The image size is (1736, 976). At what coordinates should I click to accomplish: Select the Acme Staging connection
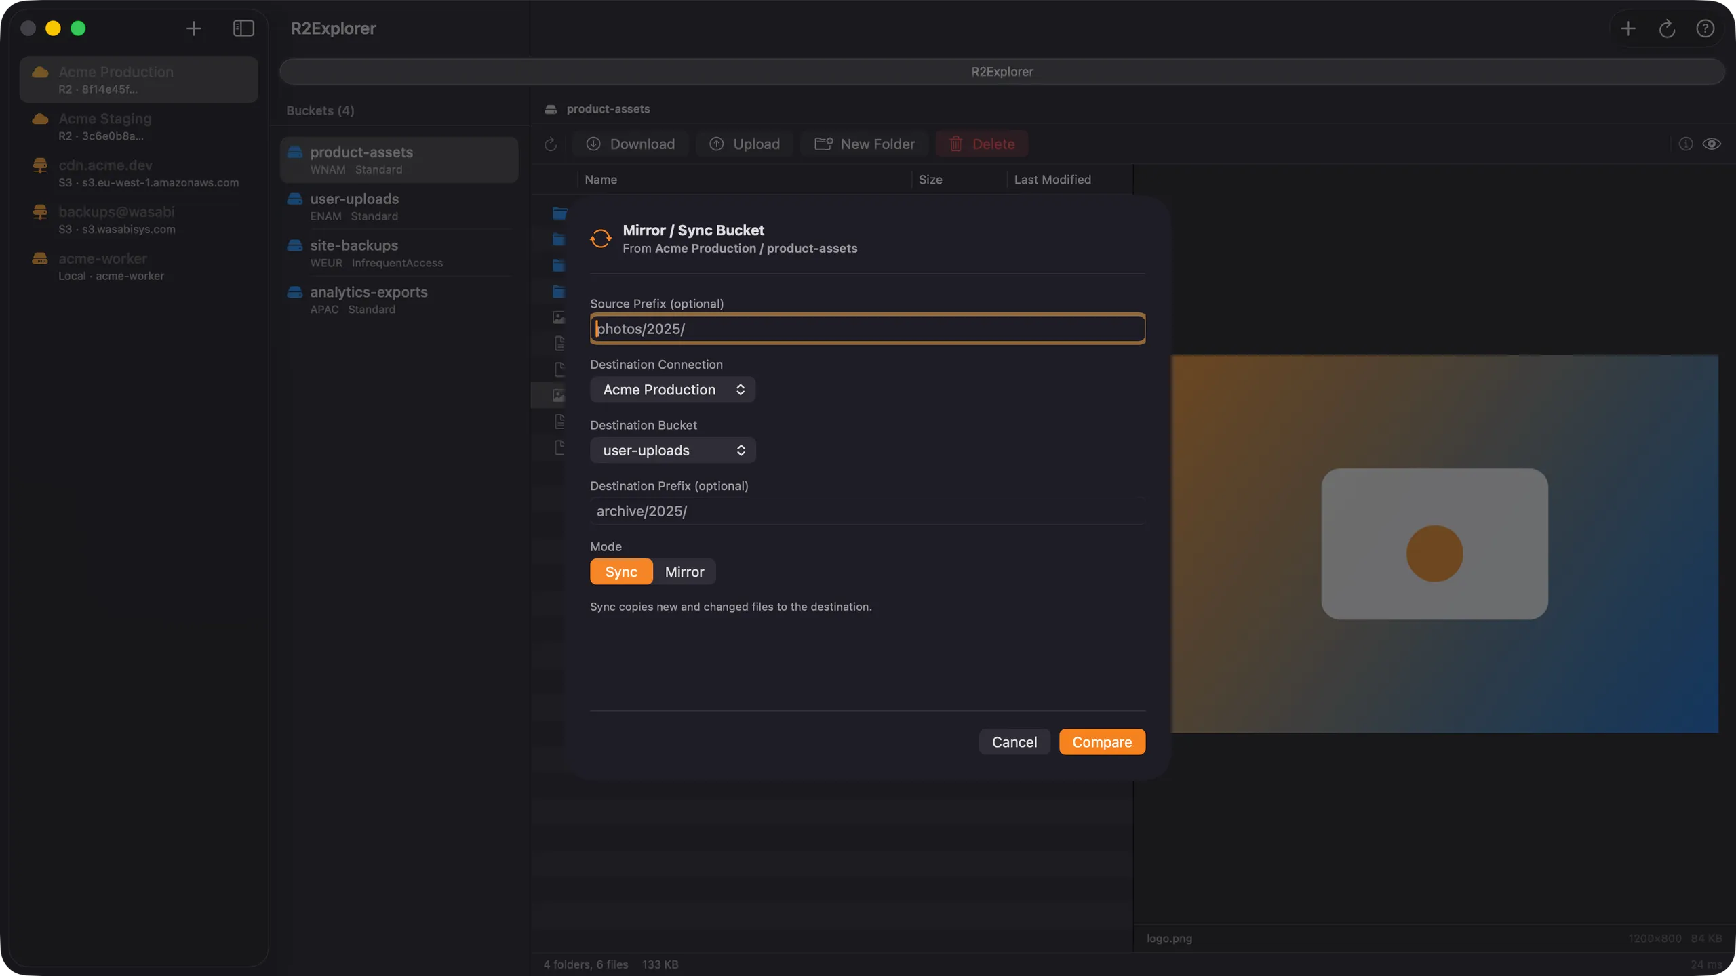click(139, 126)
